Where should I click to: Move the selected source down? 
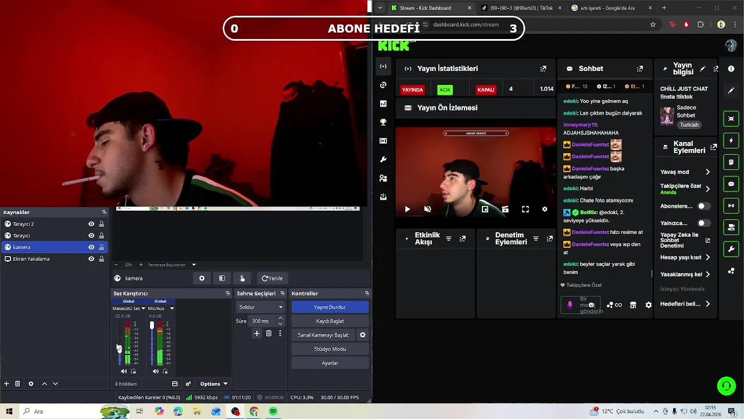pyautogui.click(x=55, y=384)
